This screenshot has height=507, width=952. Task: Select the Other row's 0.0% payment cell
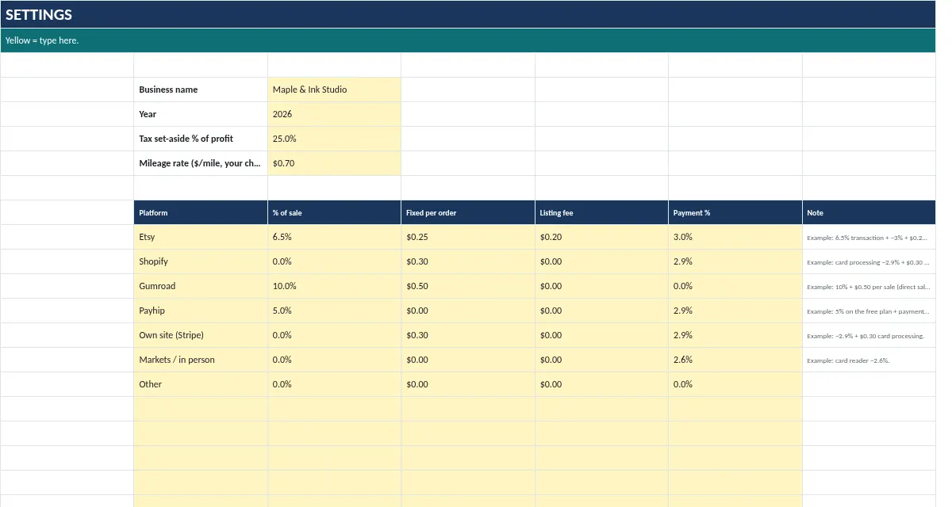735,384
